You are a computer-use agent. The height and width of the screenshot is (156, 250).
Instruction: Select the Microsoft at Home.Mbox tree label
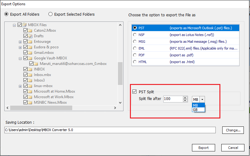(x=55, y=91)
